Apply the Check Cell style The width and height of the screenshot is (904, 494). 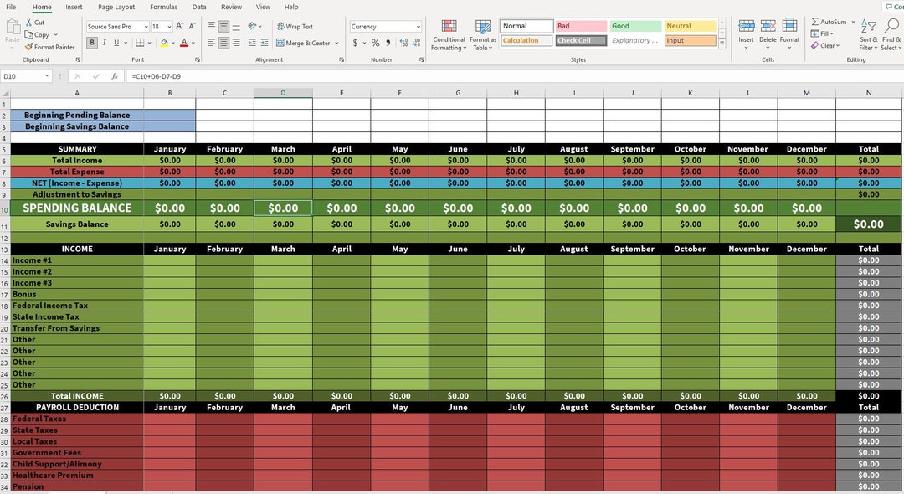coord(580,39)
